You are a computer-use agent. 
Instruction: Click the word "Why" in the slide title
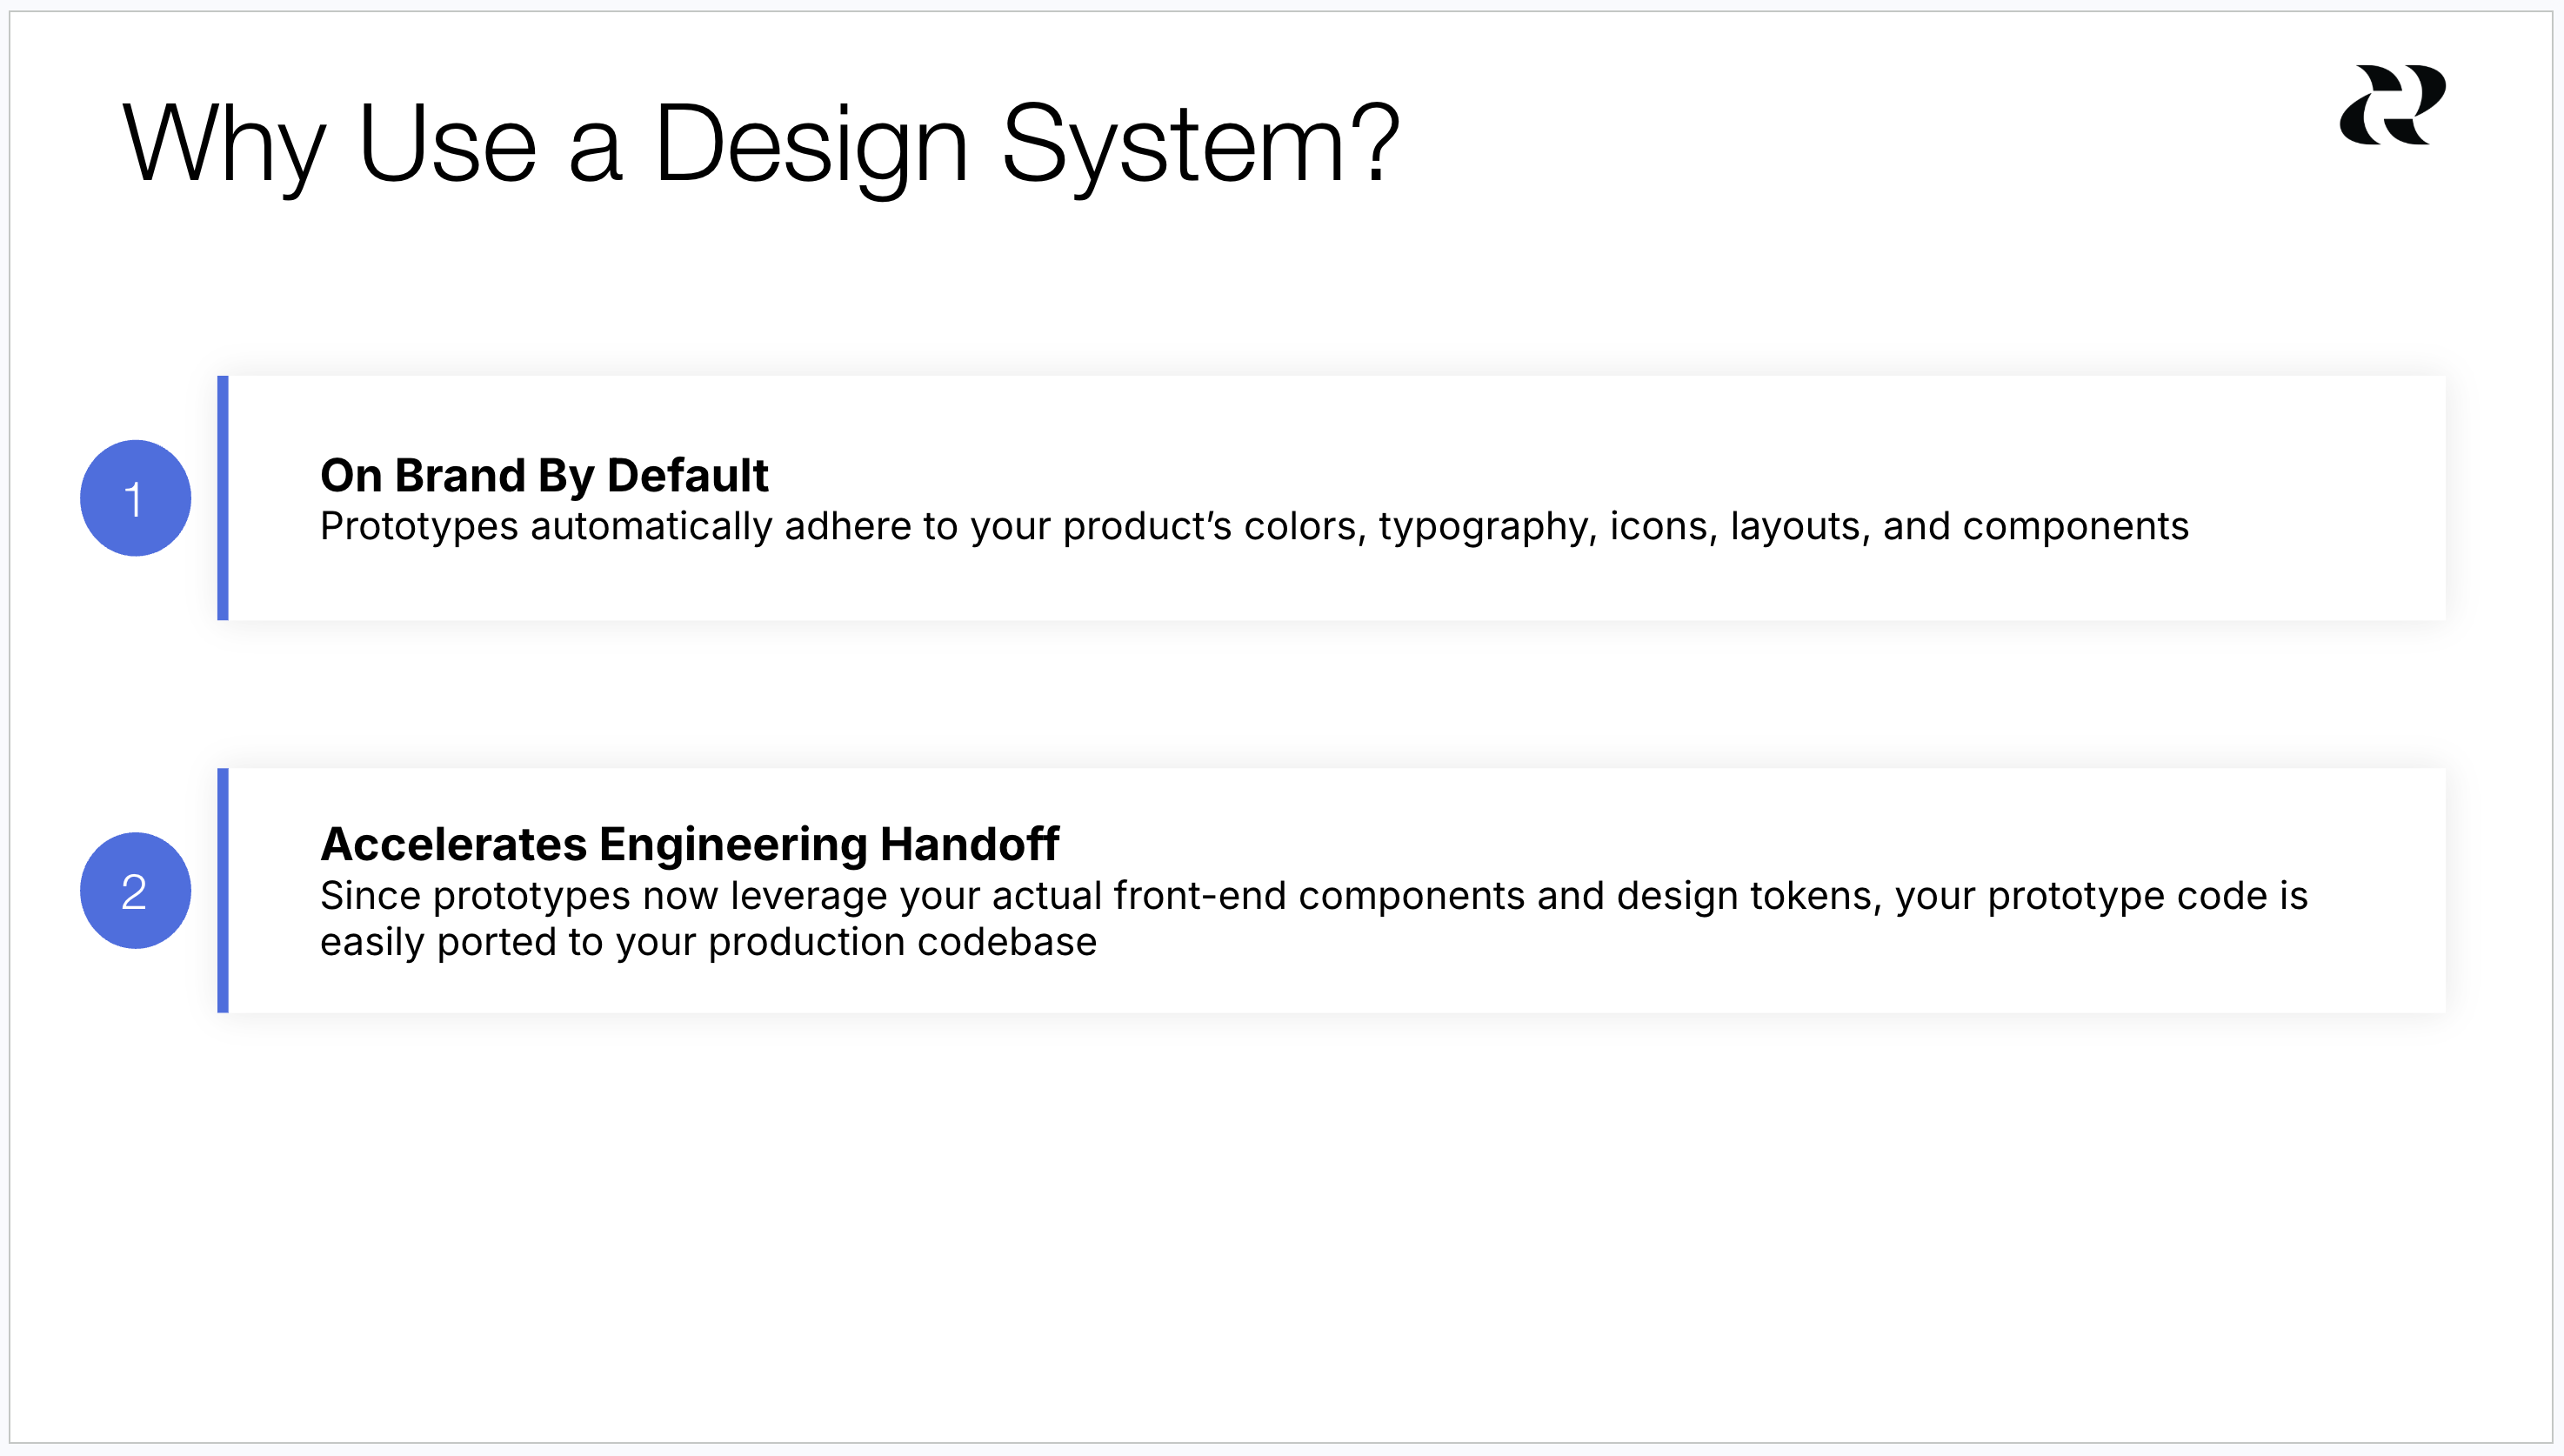224,147
